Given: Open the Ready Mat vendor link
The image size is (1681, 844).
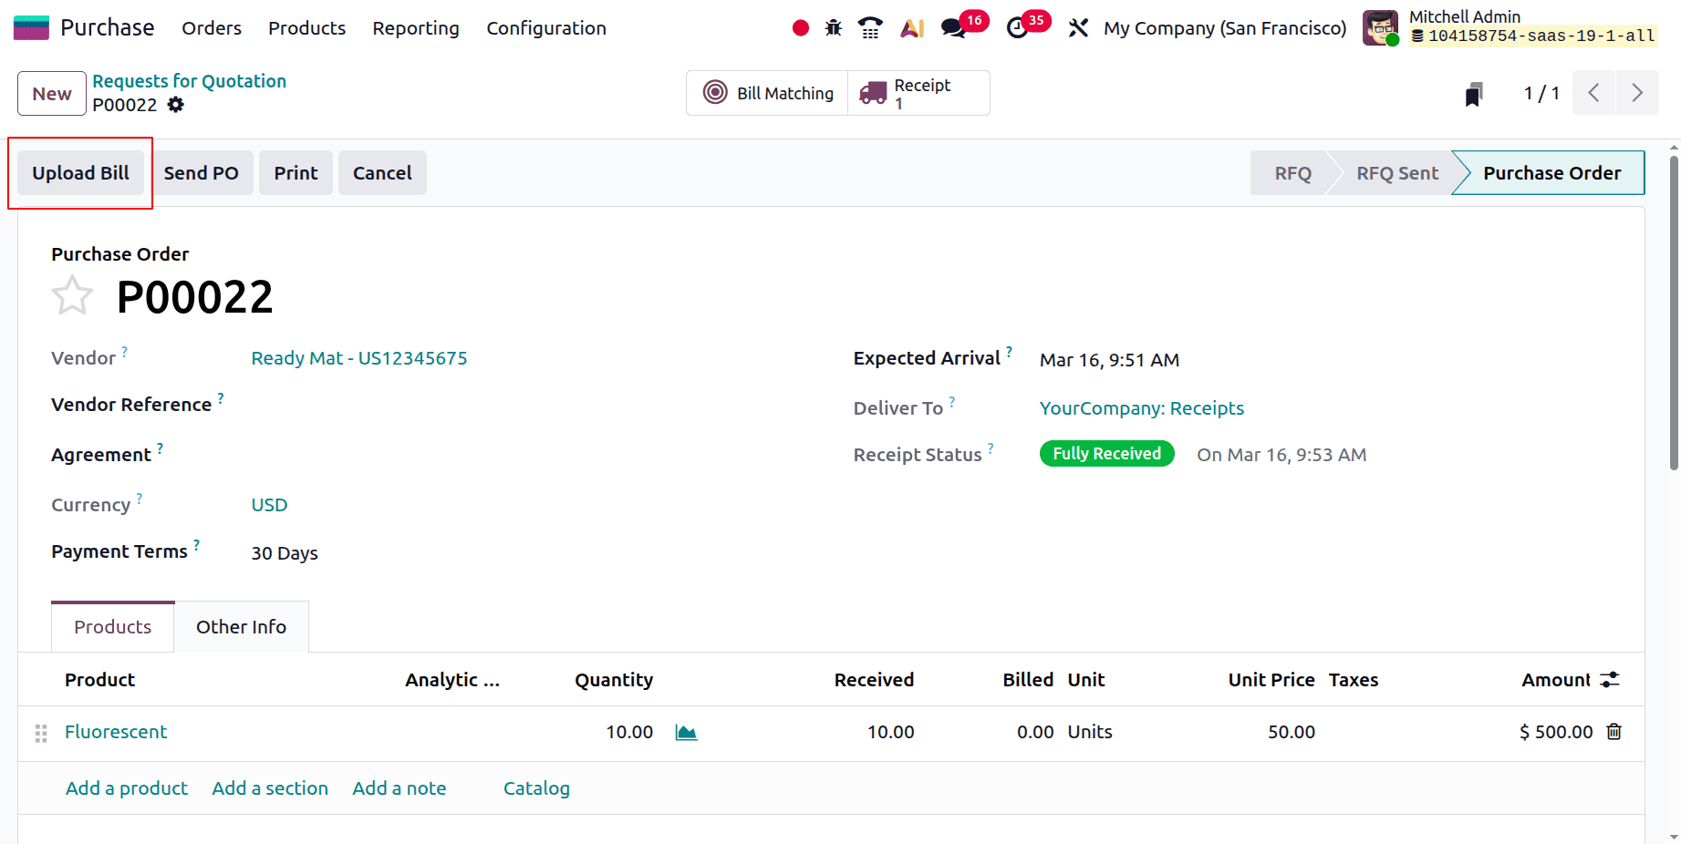Looking at the screenshot, I should click(x=359, y=357).
